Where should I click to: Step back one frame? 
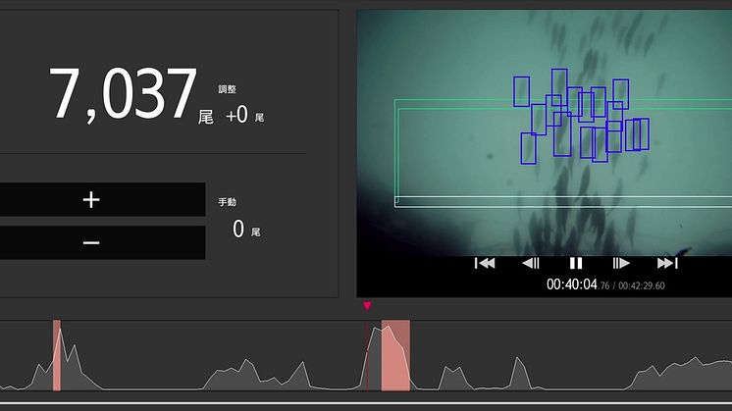tap(530, 263)
